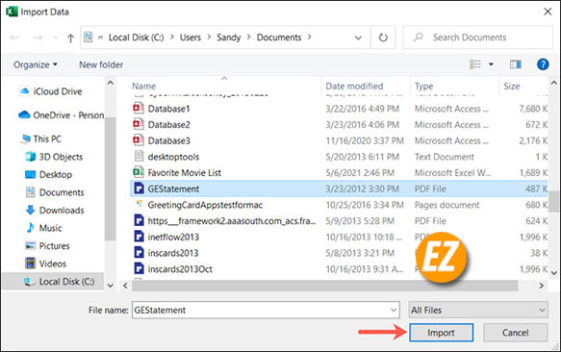Select the Database1 Access file icon
Screen dimensions: 561x352
click(x=139, y=108)
